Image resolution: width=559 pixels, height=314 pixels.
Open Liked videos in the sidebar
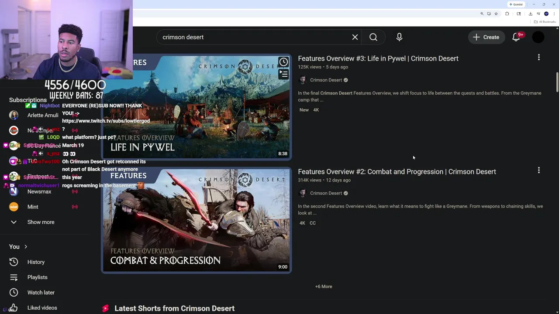pos(42,308)
